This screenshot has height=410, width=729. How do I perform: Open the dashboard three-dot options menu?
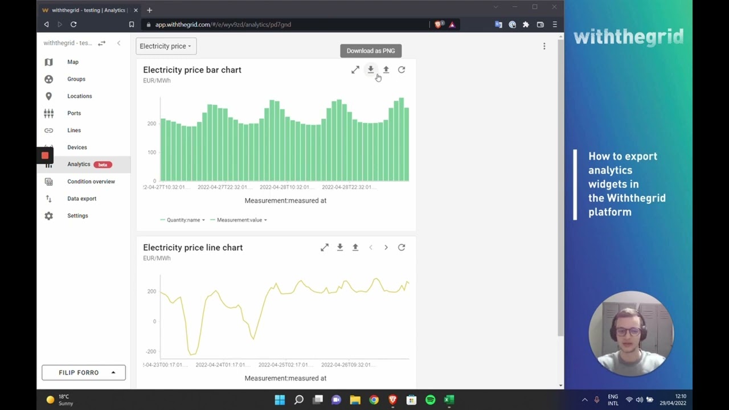tap(544, 46)
